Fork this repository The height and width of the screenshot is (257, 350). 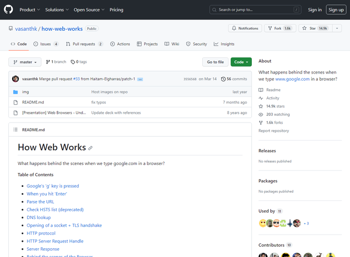click(280, 28)
